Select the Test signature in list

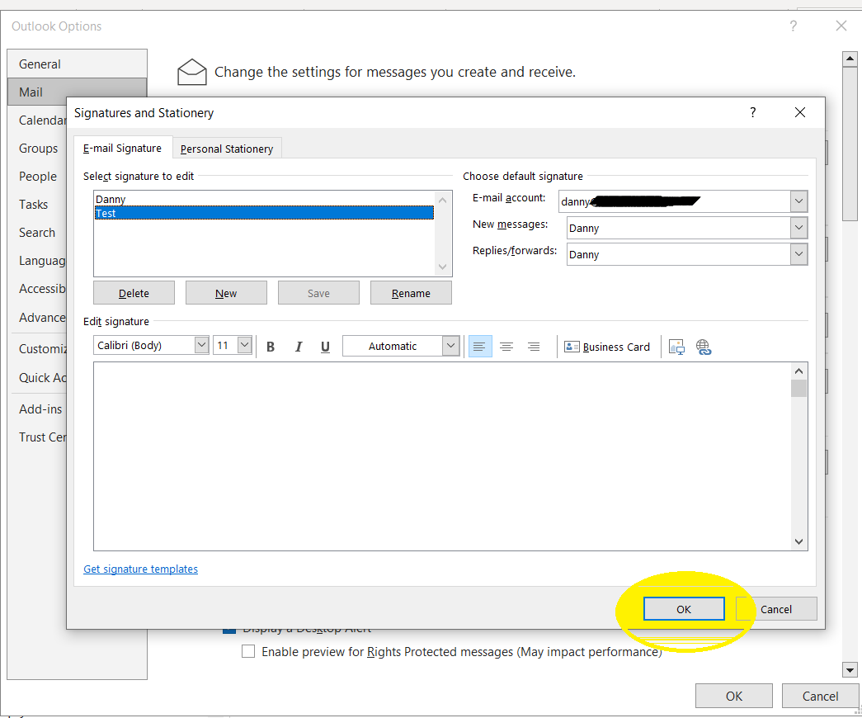[265, 213]
